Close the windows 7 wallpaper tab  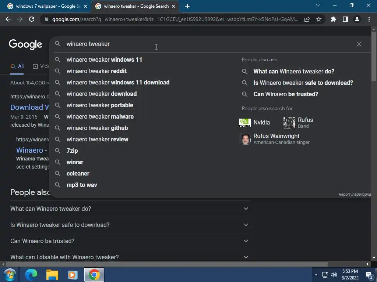(85, 6)
